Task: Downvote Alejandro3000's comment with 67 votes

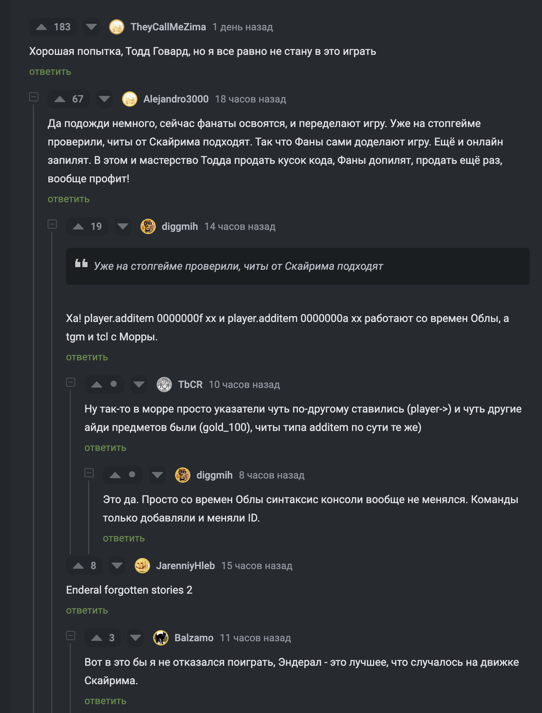Action: [x=104, y=99]
